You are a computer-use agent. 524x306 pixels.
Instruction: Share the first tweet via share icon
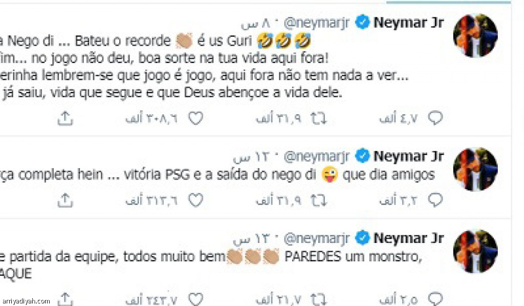point(65,118)
